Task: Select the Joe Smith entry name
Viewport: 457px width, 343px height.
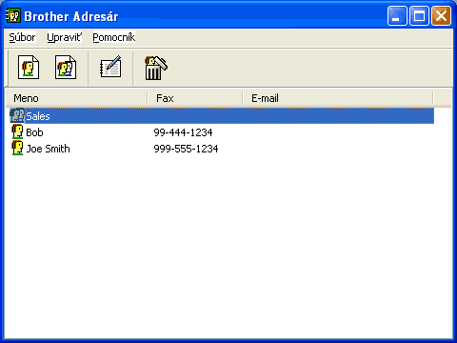Action: pos(48,149)
